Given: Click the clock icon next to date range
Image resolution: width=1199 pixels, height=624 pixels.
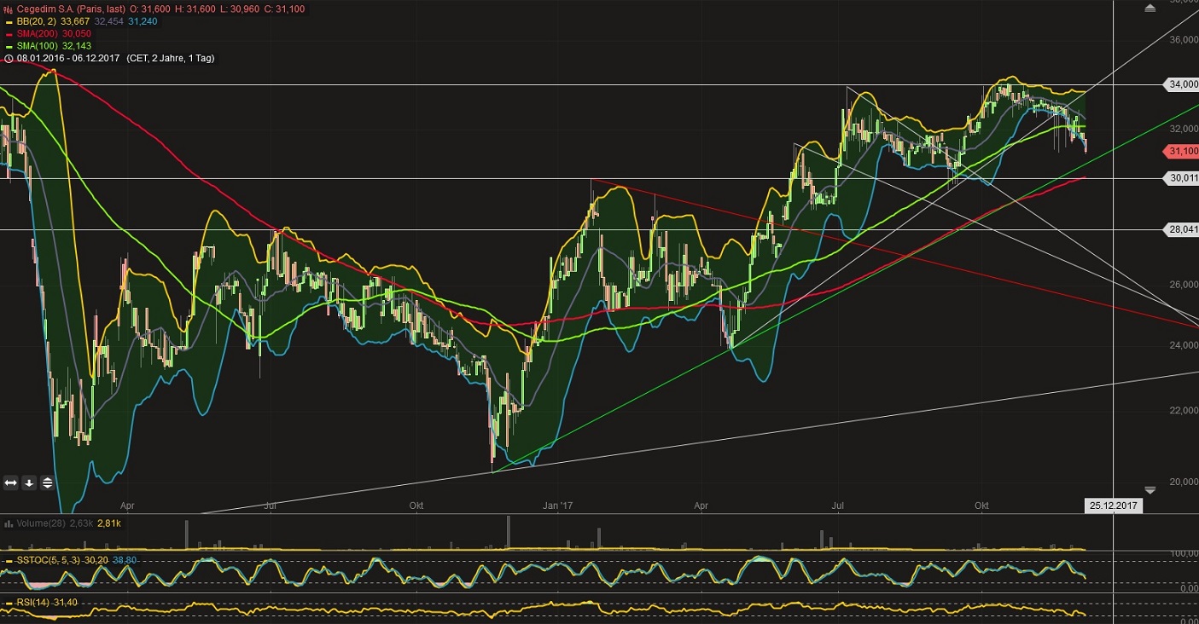Looking at the screenshot, I should [8, 59].
